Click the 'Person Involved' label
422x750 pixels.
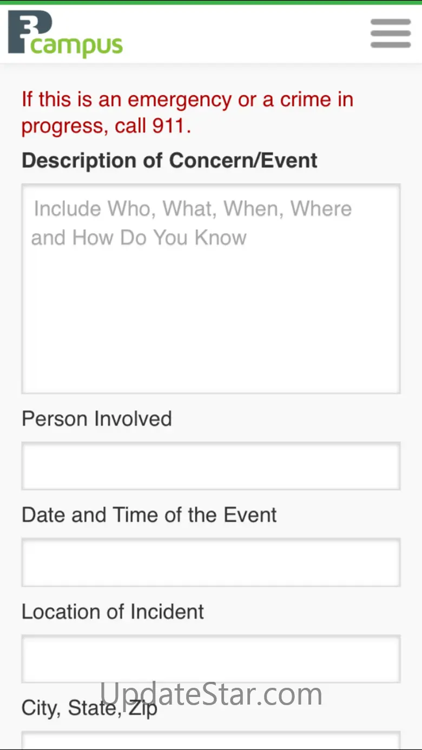(97, 419)
